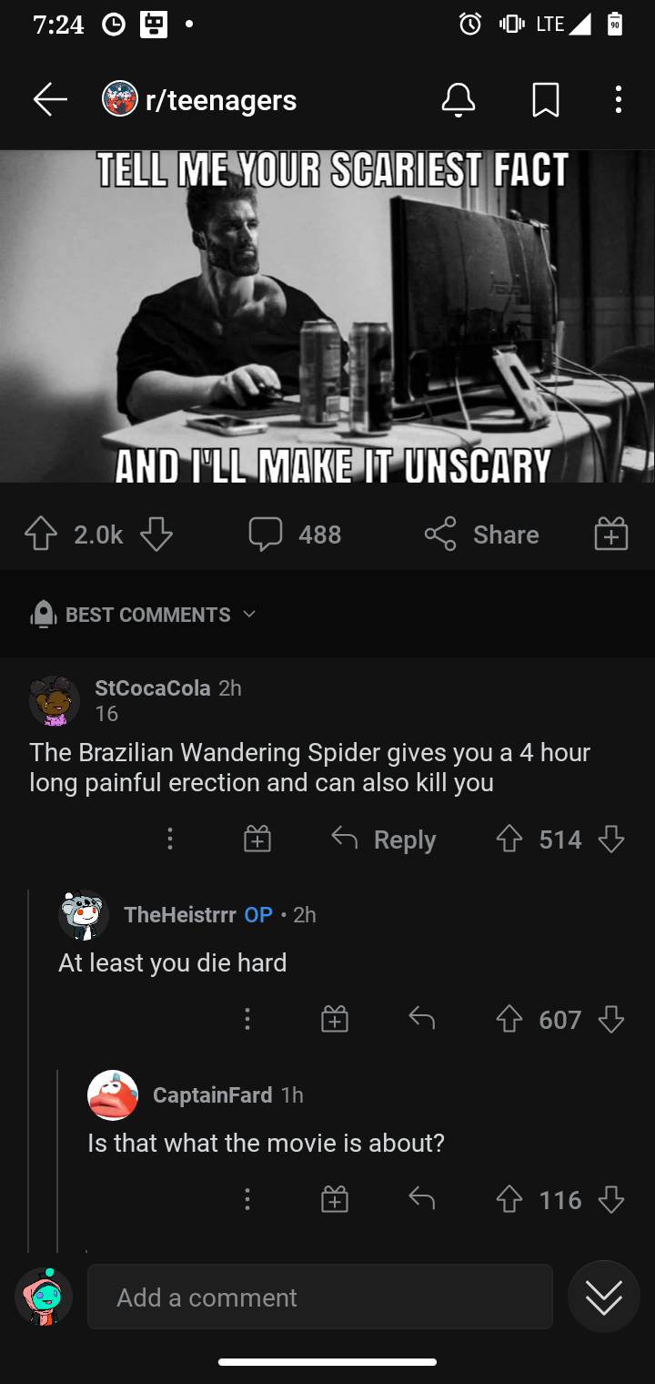Give an award to StCocaCola's spider comment
655x1384 pixels.
pyautogui.click(x=257, y=839)
